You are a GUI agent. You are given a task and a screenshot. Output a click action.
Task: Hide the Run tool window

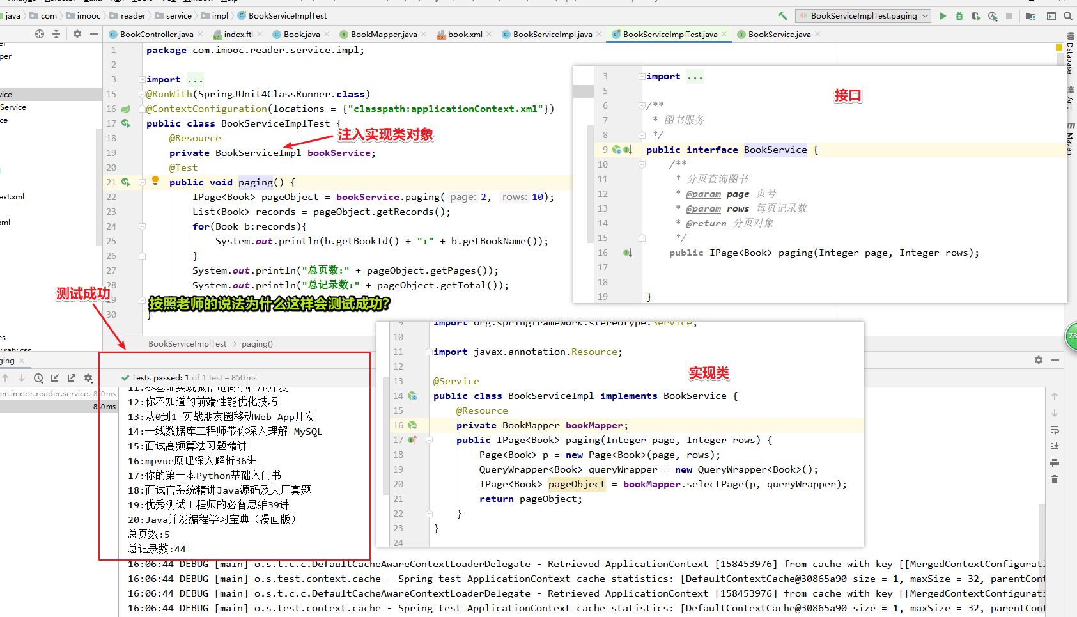coord(1055,360)
